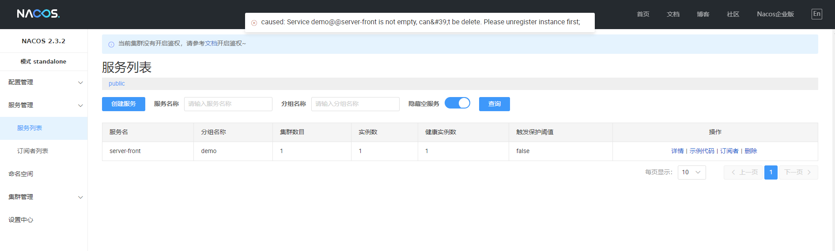Click the 查询 search button
Viewport: 835px width, 251px height.
(x=494, y=104)
